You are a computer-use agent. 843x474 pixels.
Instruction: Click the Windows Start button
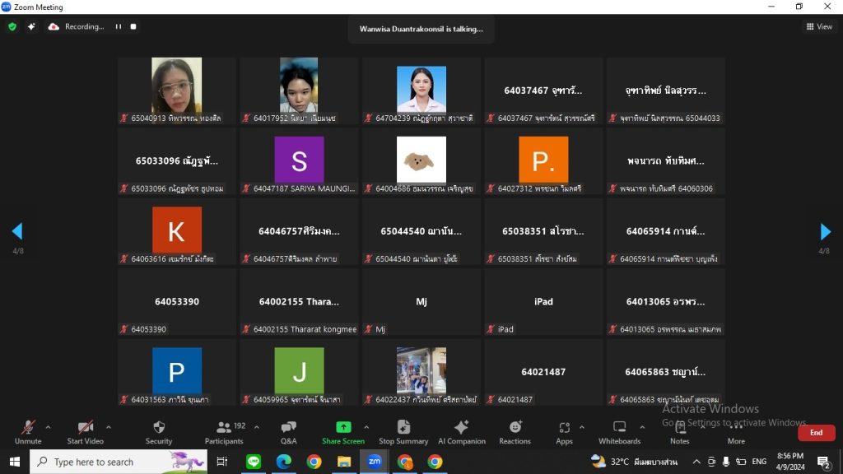15,462
